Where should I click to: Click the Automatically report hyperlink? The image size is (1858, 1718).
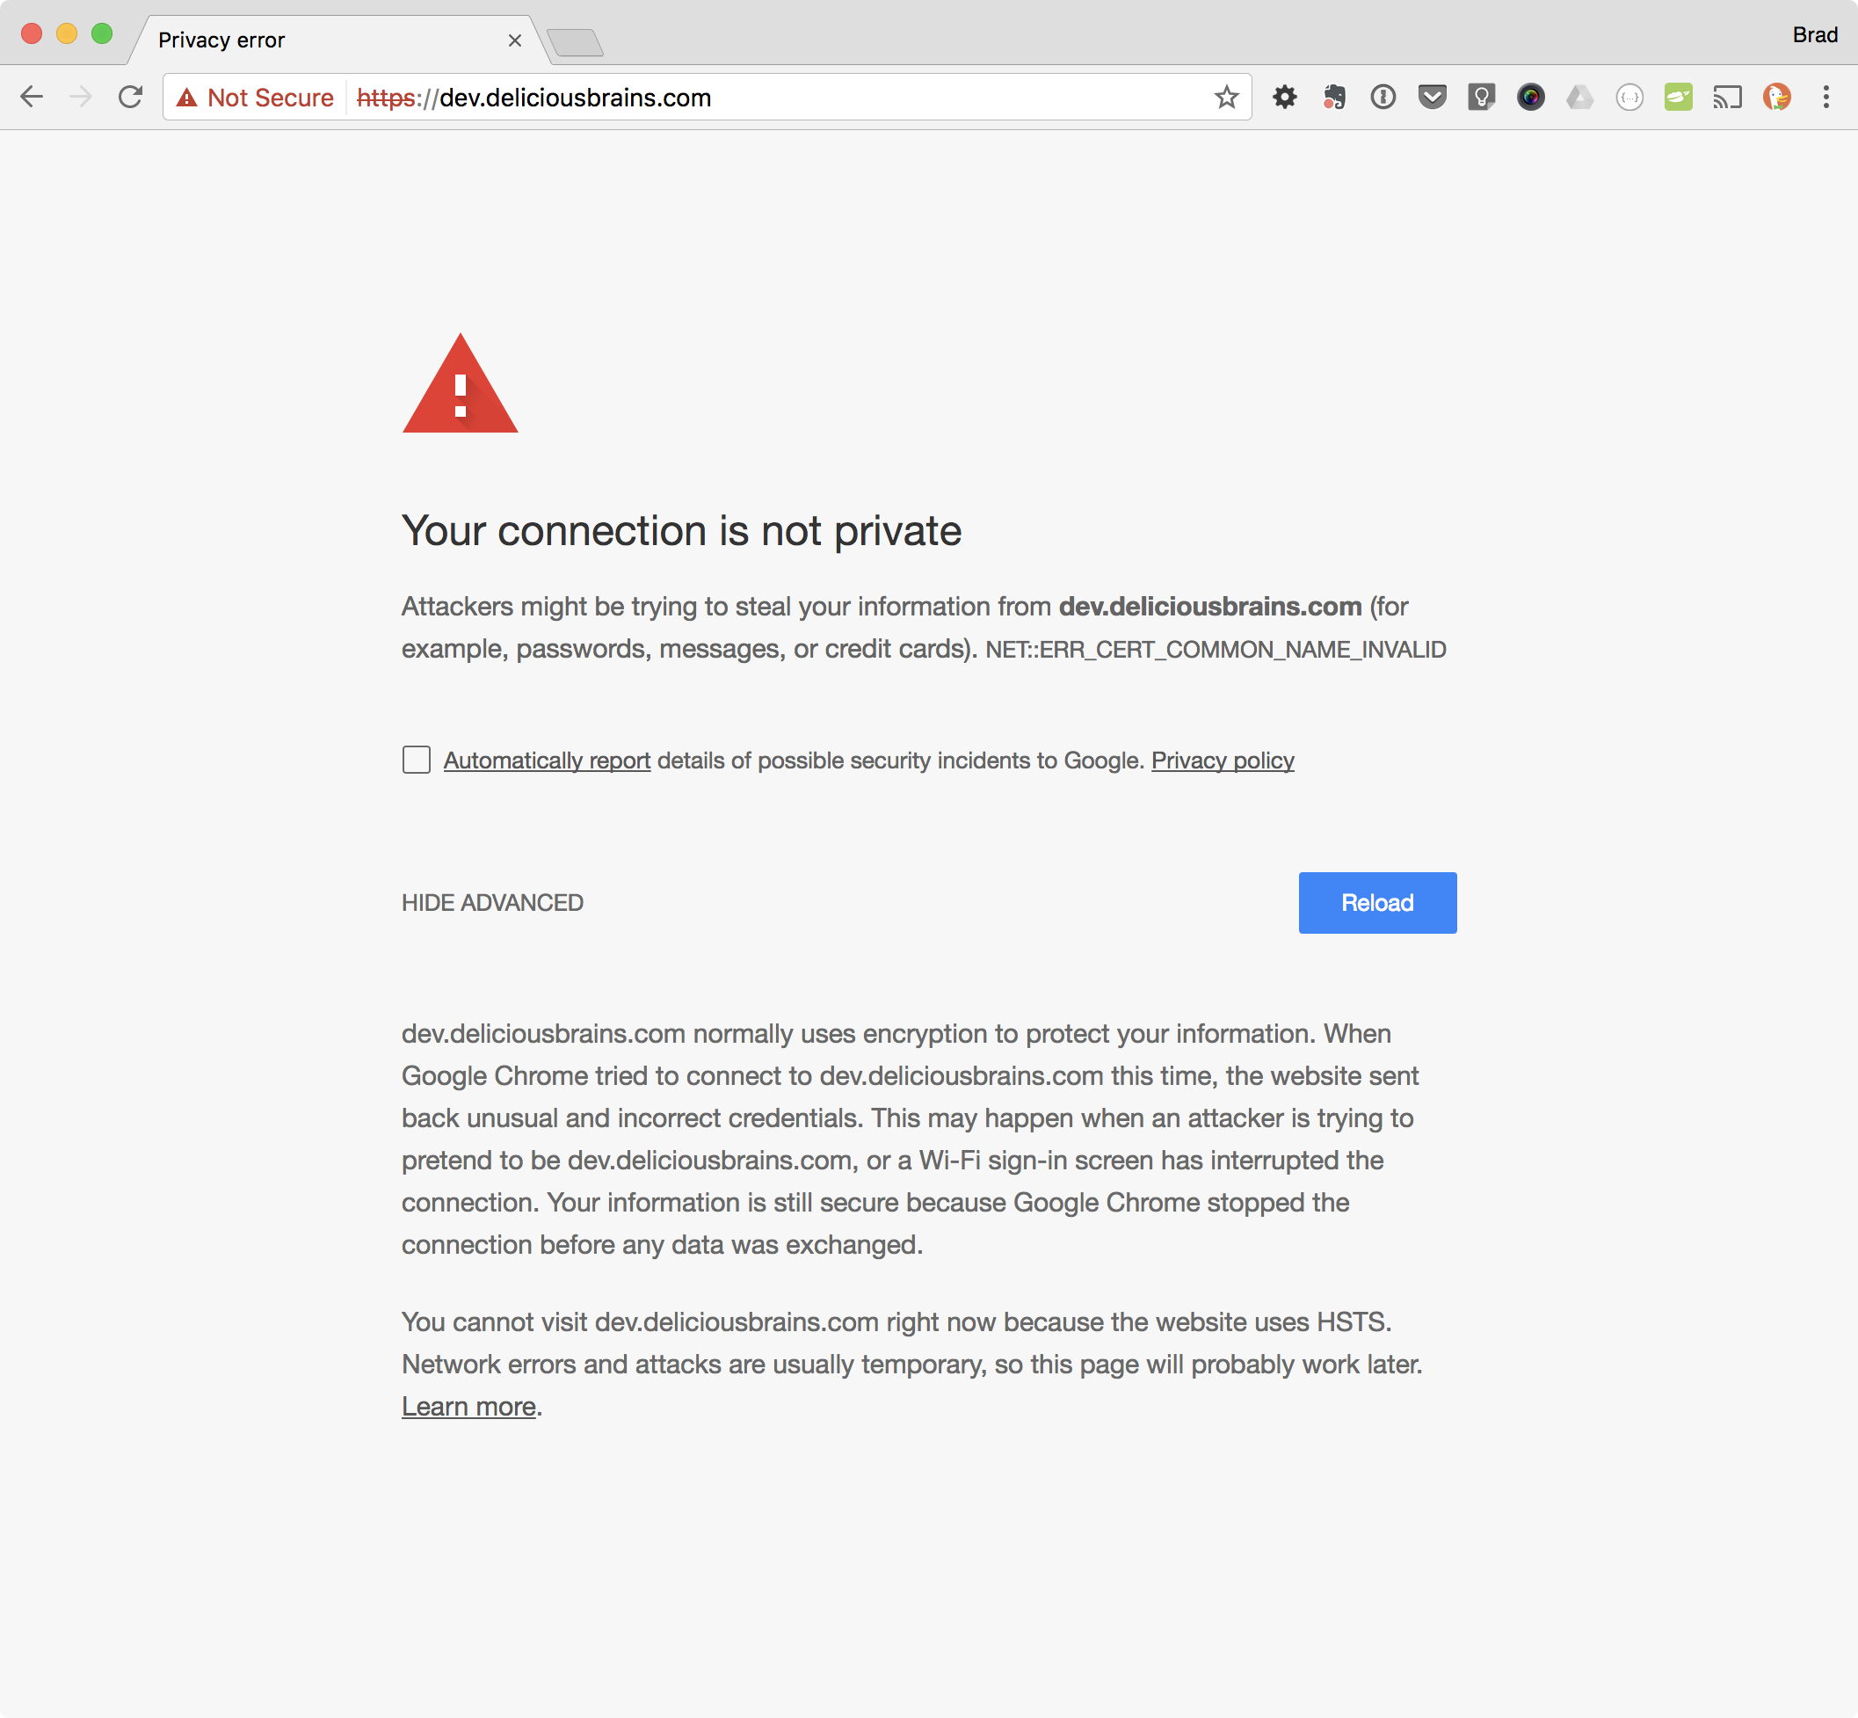click(x=547, y=760)
